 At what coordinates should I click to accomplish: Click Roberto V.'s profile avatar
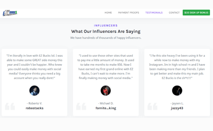[34, 90]
